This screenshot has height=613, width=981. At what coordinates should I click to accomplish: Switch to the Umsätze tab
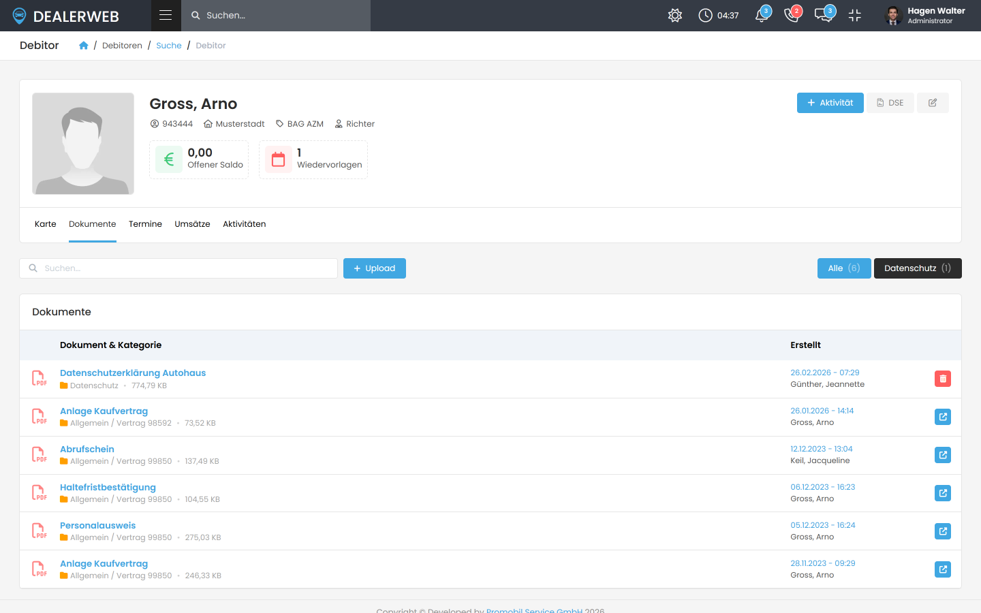click(192, 224)
